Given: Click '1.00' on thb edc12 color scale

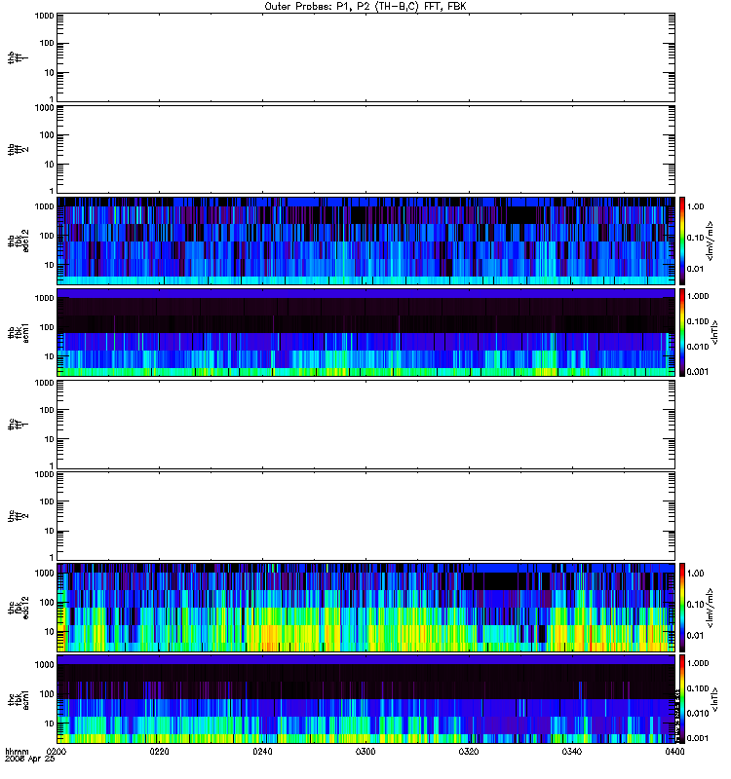Looking at the screenshot, I should point(695,206).
